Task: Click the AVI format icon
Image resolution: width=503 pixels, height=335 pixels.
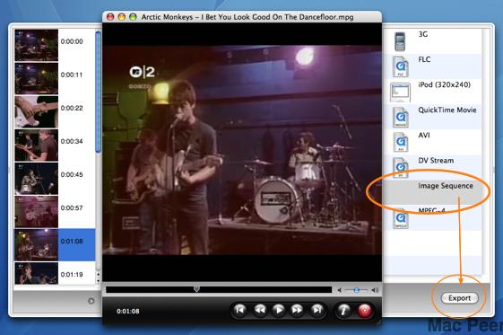Action: coord(401,142)
